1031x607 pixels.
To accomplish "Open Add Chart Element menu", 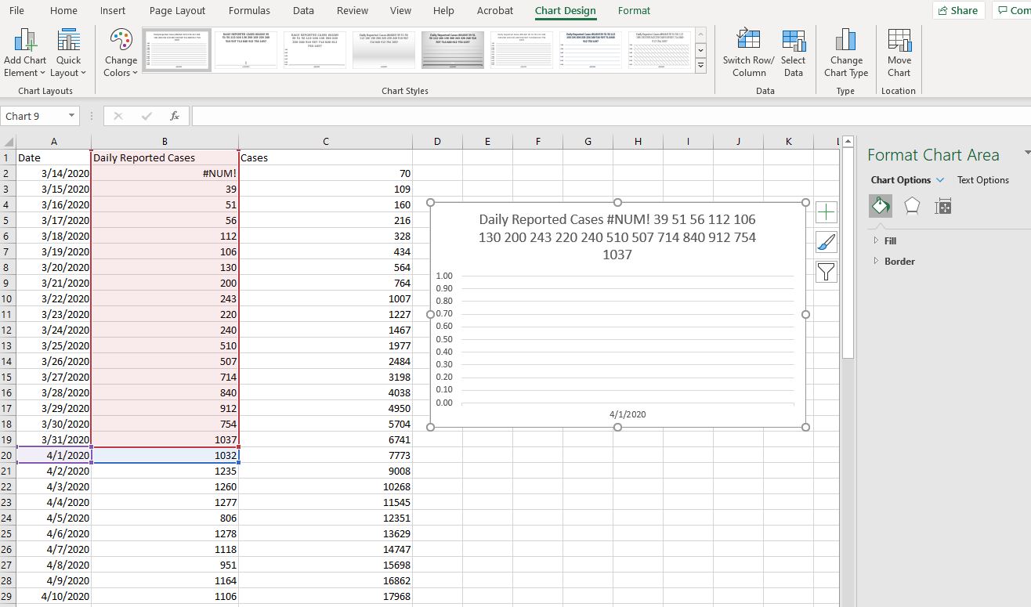I will tap(24, 52).
